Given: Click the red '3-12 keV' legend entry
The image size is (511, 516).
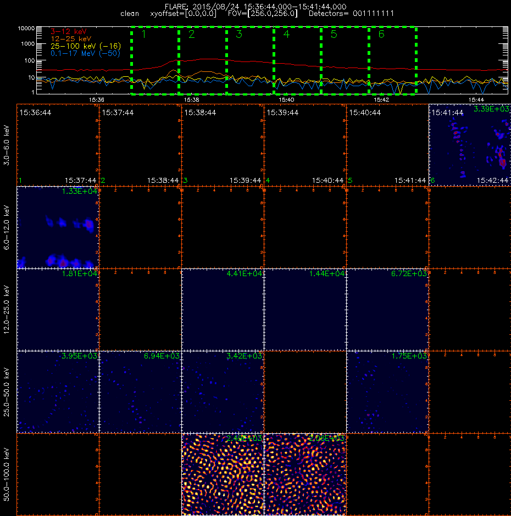Looking at the screenshot, I should [x=68, y=32].
